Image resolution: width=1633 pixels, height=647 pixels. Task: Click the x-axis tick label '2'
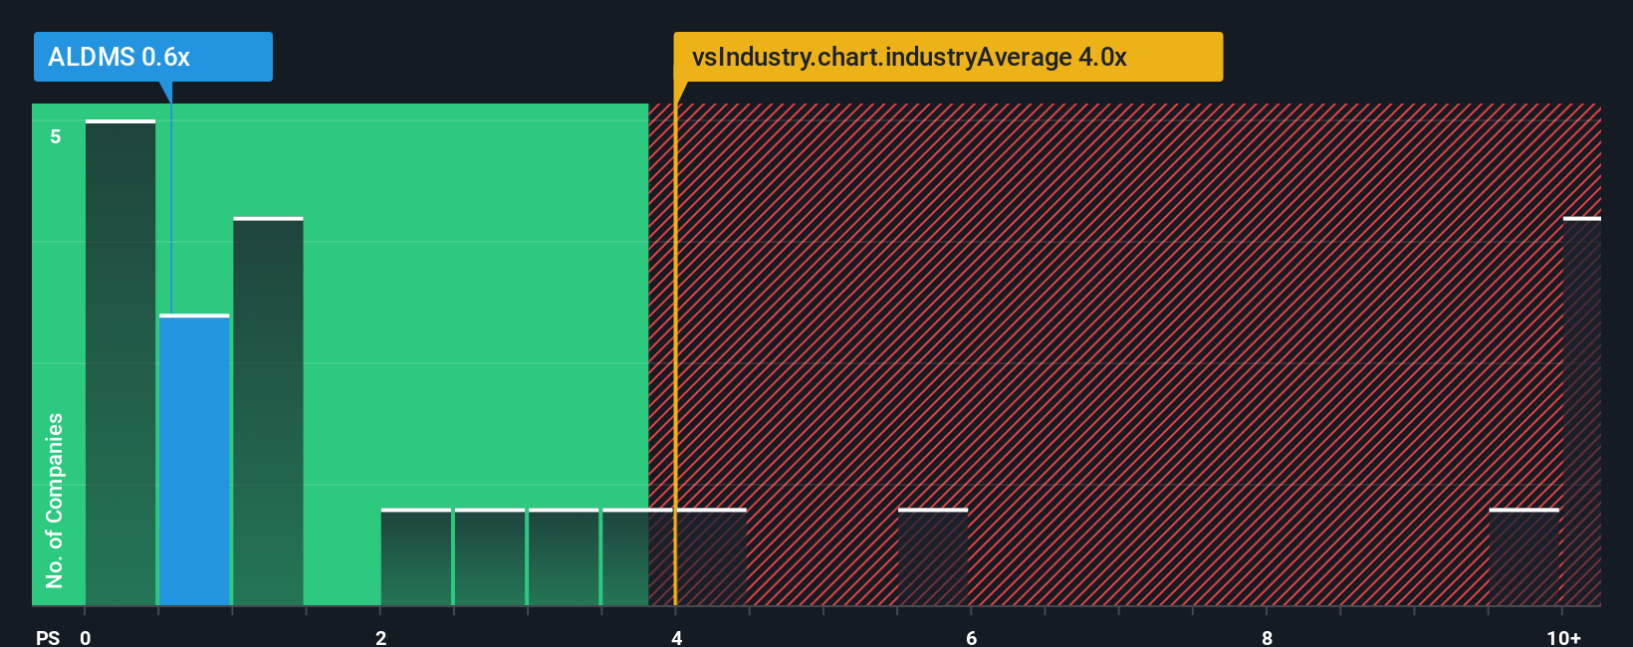click(381, 637)
